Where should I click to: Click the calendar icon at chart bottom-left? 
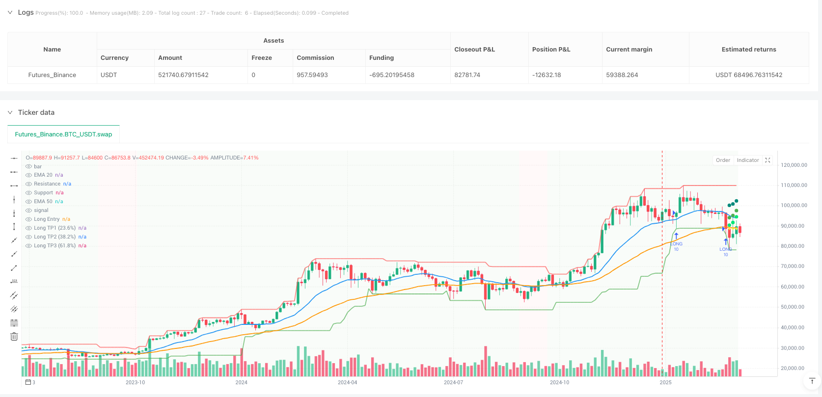pos(28,382)
